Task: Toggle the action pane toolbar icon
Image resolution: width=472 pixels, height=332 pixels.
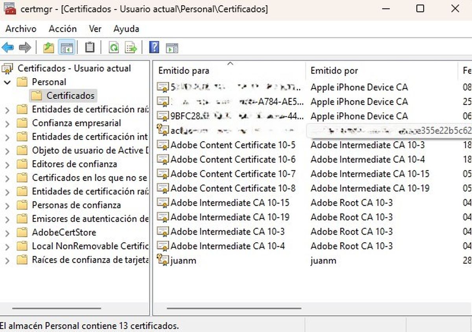Action: pos(171,47)
